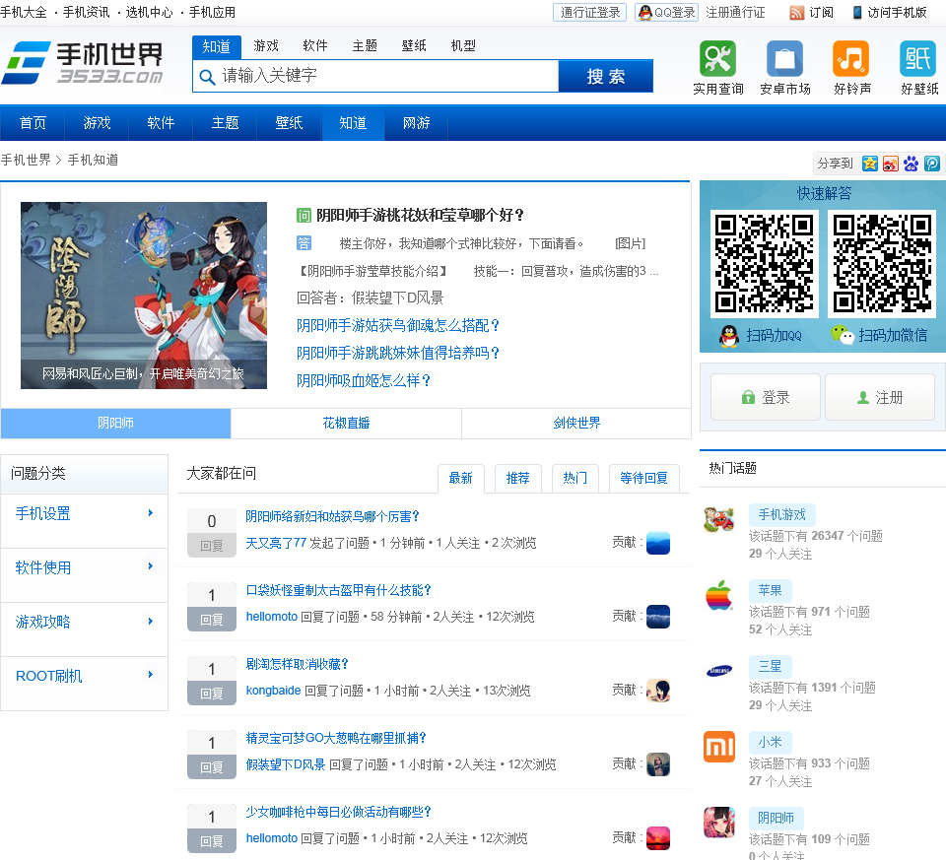The height and width of the screenshot is (860, 946).
Task: Share to Baidu paw icon
Action: coord(911,164)
